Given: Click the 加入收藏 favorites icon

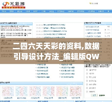Looking at the screenshot, I should pyautogui.click(x=90, y=3).
